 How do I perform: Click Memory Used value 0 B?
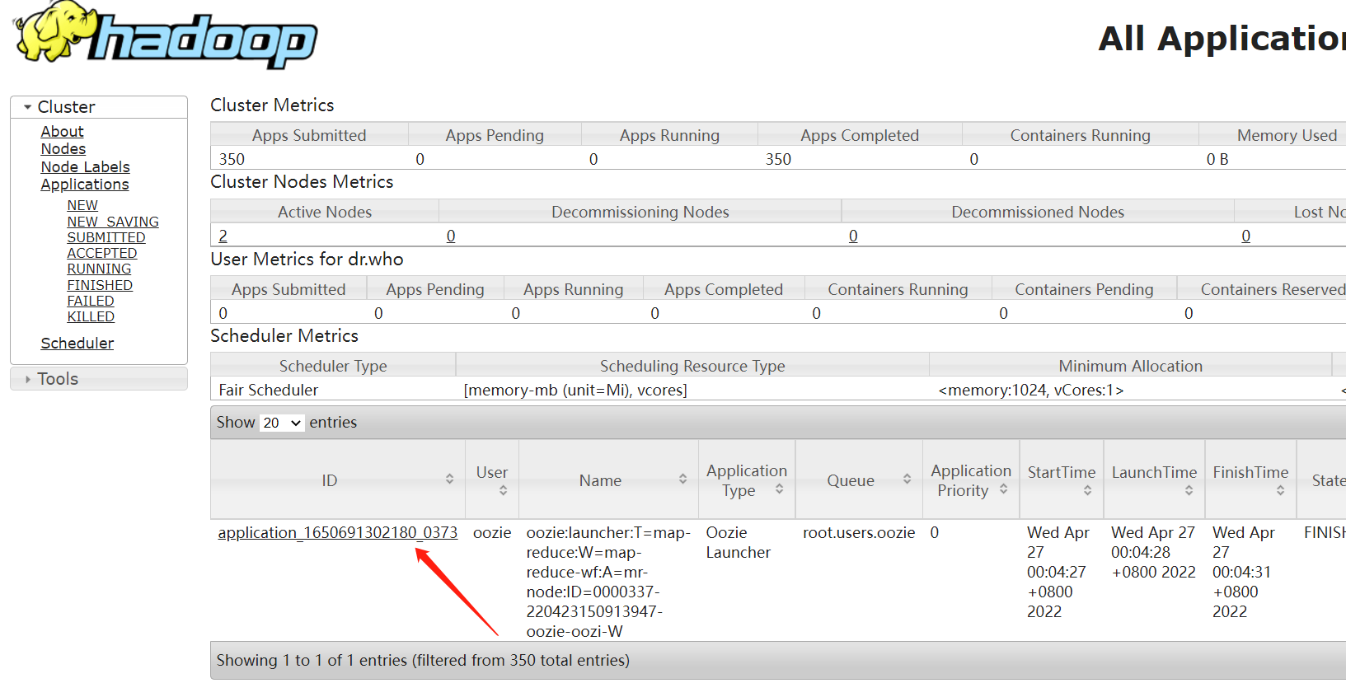[x=1217, y=159]
